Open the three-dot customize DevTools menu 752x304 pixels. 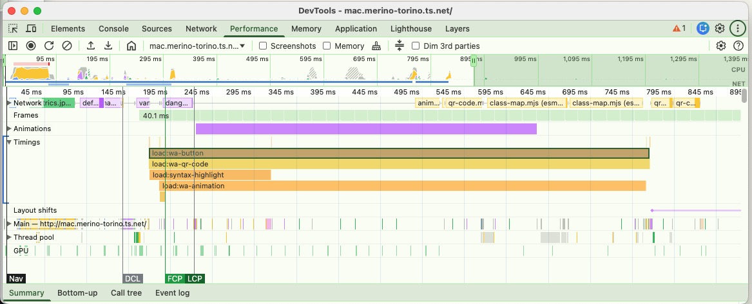(x=738, y=29)
